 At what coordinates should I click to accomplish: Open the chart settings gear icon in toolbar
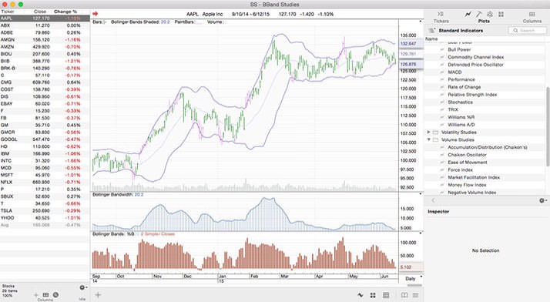pyautogui.click(x=490, y=14)
